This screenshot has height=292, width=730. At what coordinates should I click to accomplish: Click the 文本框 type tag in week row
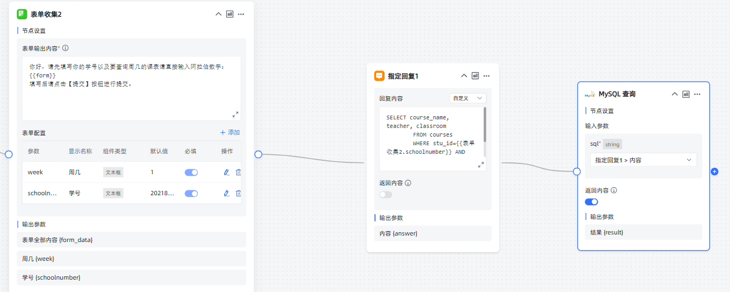(x=113, y=172)
